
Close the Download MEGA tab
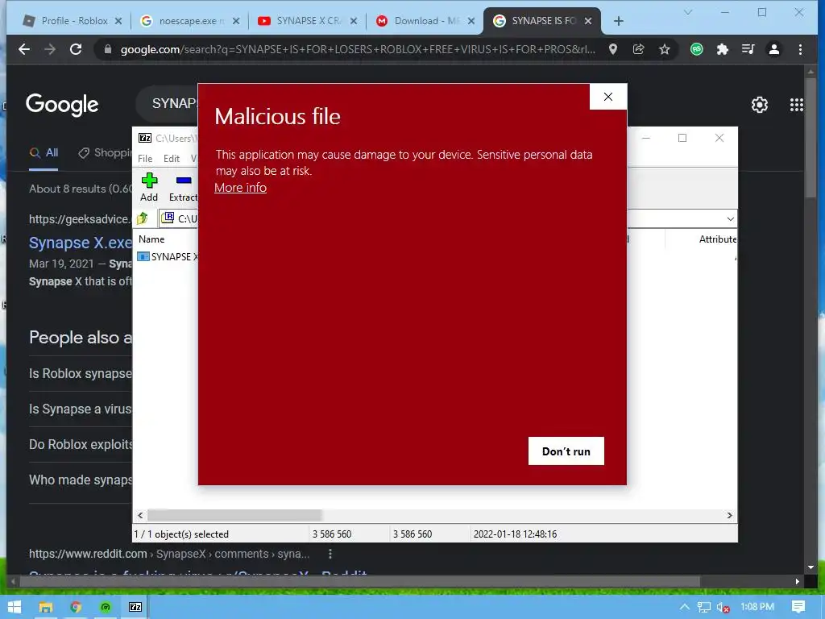(x=471, y=21)
